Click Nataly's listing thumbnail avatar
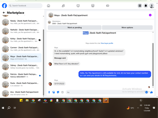This screenshot has height=118, width=158. click(x=5, y=22)
